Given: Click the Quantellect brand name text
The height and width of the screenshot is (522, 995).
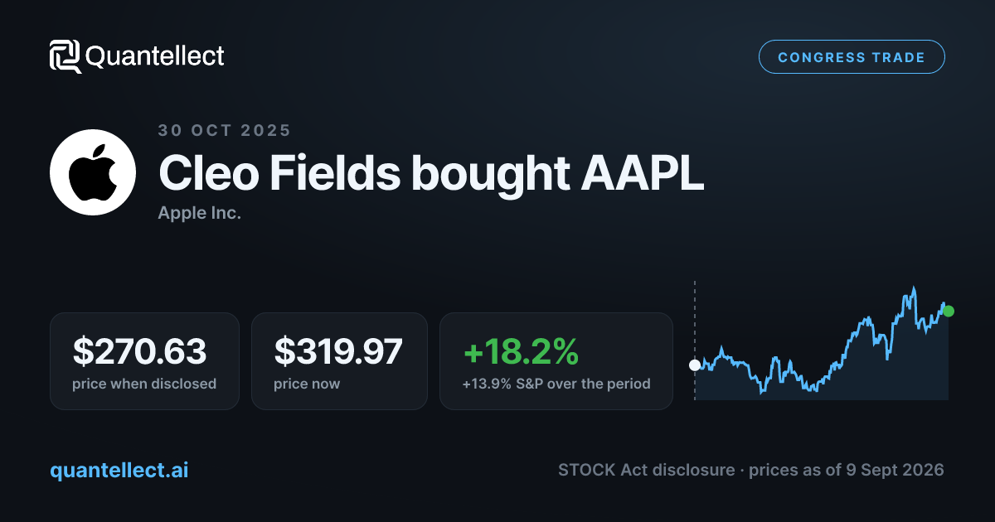Looking at the screenshot, I should click(155, 56).
